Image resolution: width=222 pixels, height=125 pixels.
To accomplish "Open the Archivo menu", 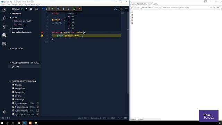I will coord(3,5).
